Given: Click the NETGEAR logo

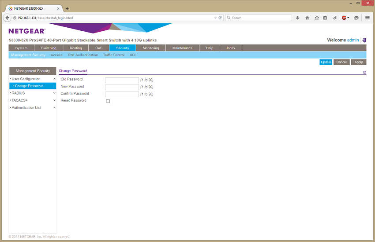Looking at the screenshot, I should point(27,31).
